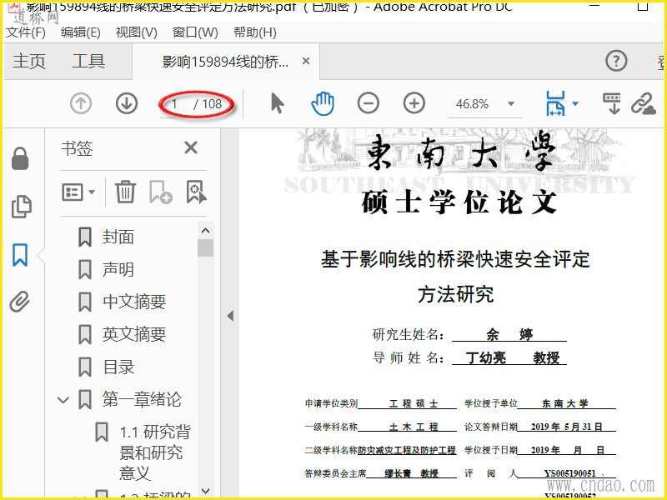This screenshot has height=500, width=667.
Task: Close the document tab
Action: pos(305,61)
